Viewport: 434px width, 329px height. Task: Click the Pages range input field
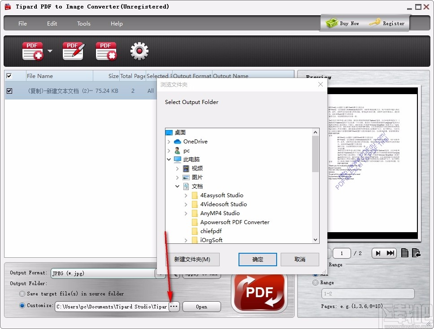click(x=368, y=294)
